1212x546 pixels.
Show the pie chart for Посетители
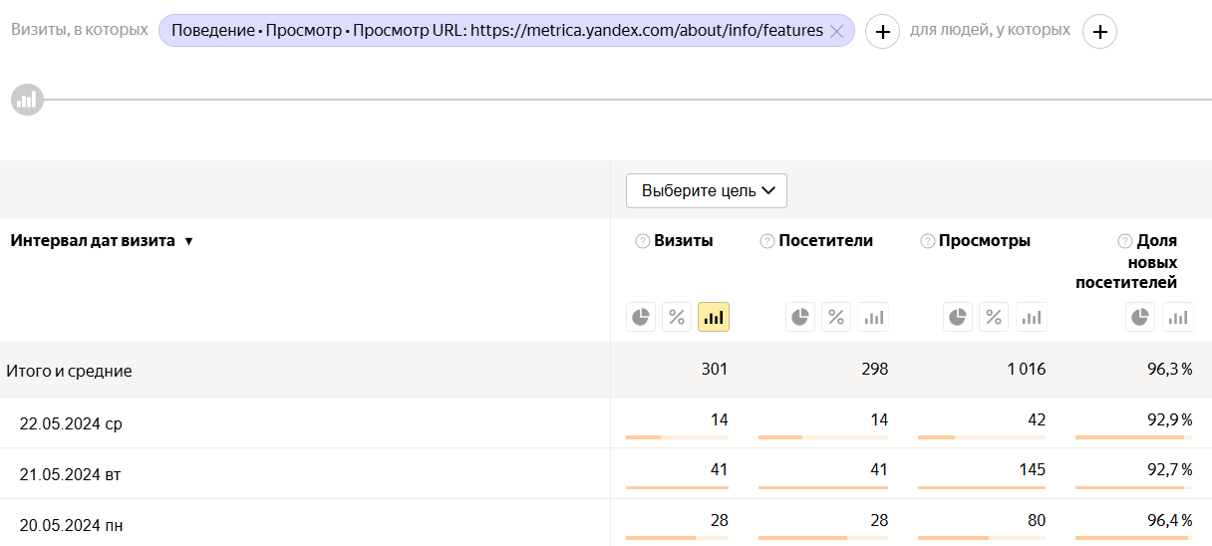800,317
